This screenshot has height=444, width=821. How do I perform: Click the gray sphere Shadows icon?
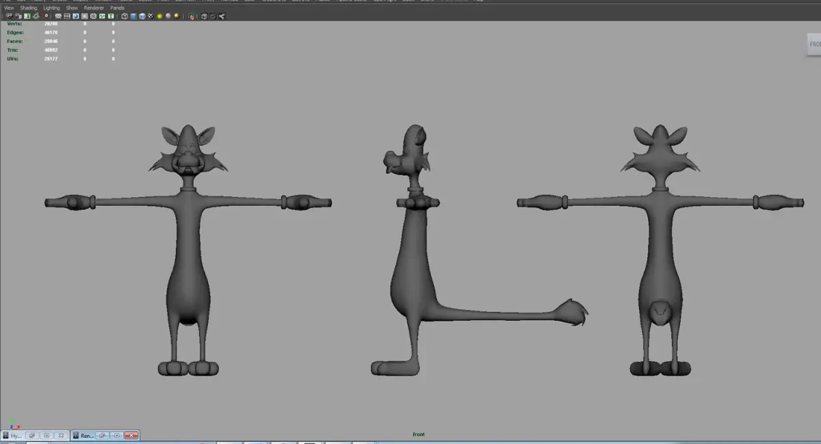[x=168, y=16]
